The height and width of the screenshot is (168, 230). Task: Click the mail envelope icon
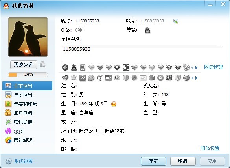143,78
